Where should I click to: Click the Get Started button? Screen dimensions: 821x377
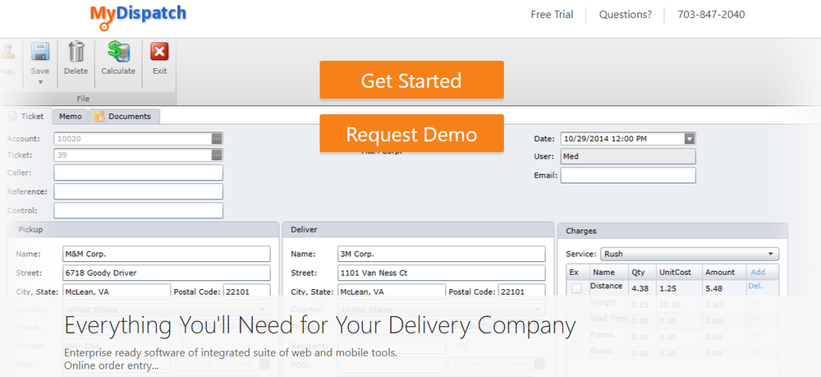point(411,80)
